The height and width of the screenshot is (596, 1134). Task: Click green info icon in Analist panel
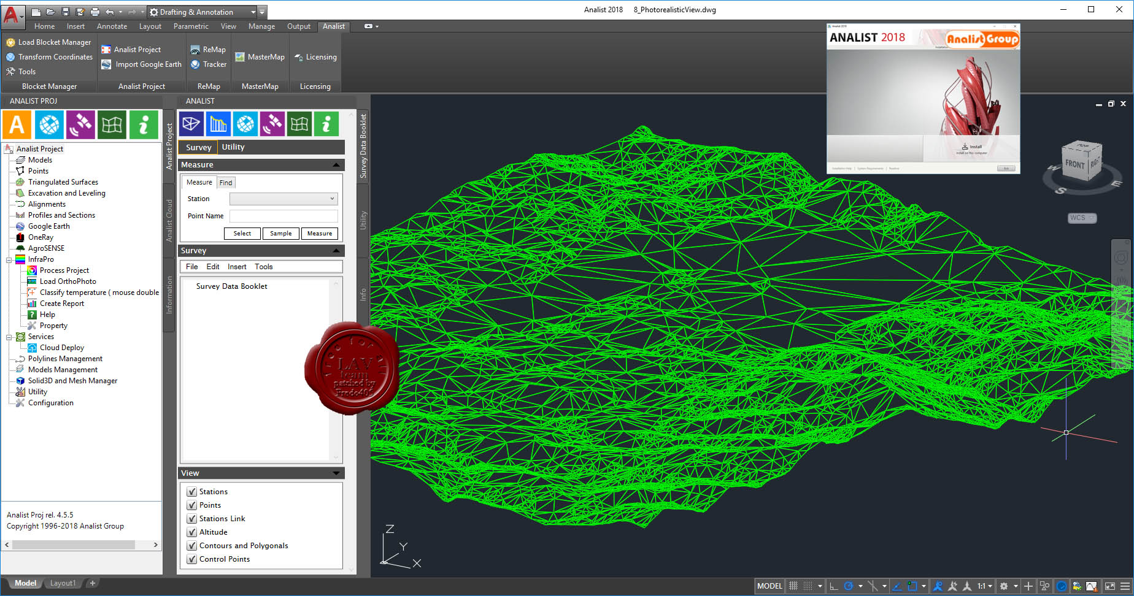[326, 124]
